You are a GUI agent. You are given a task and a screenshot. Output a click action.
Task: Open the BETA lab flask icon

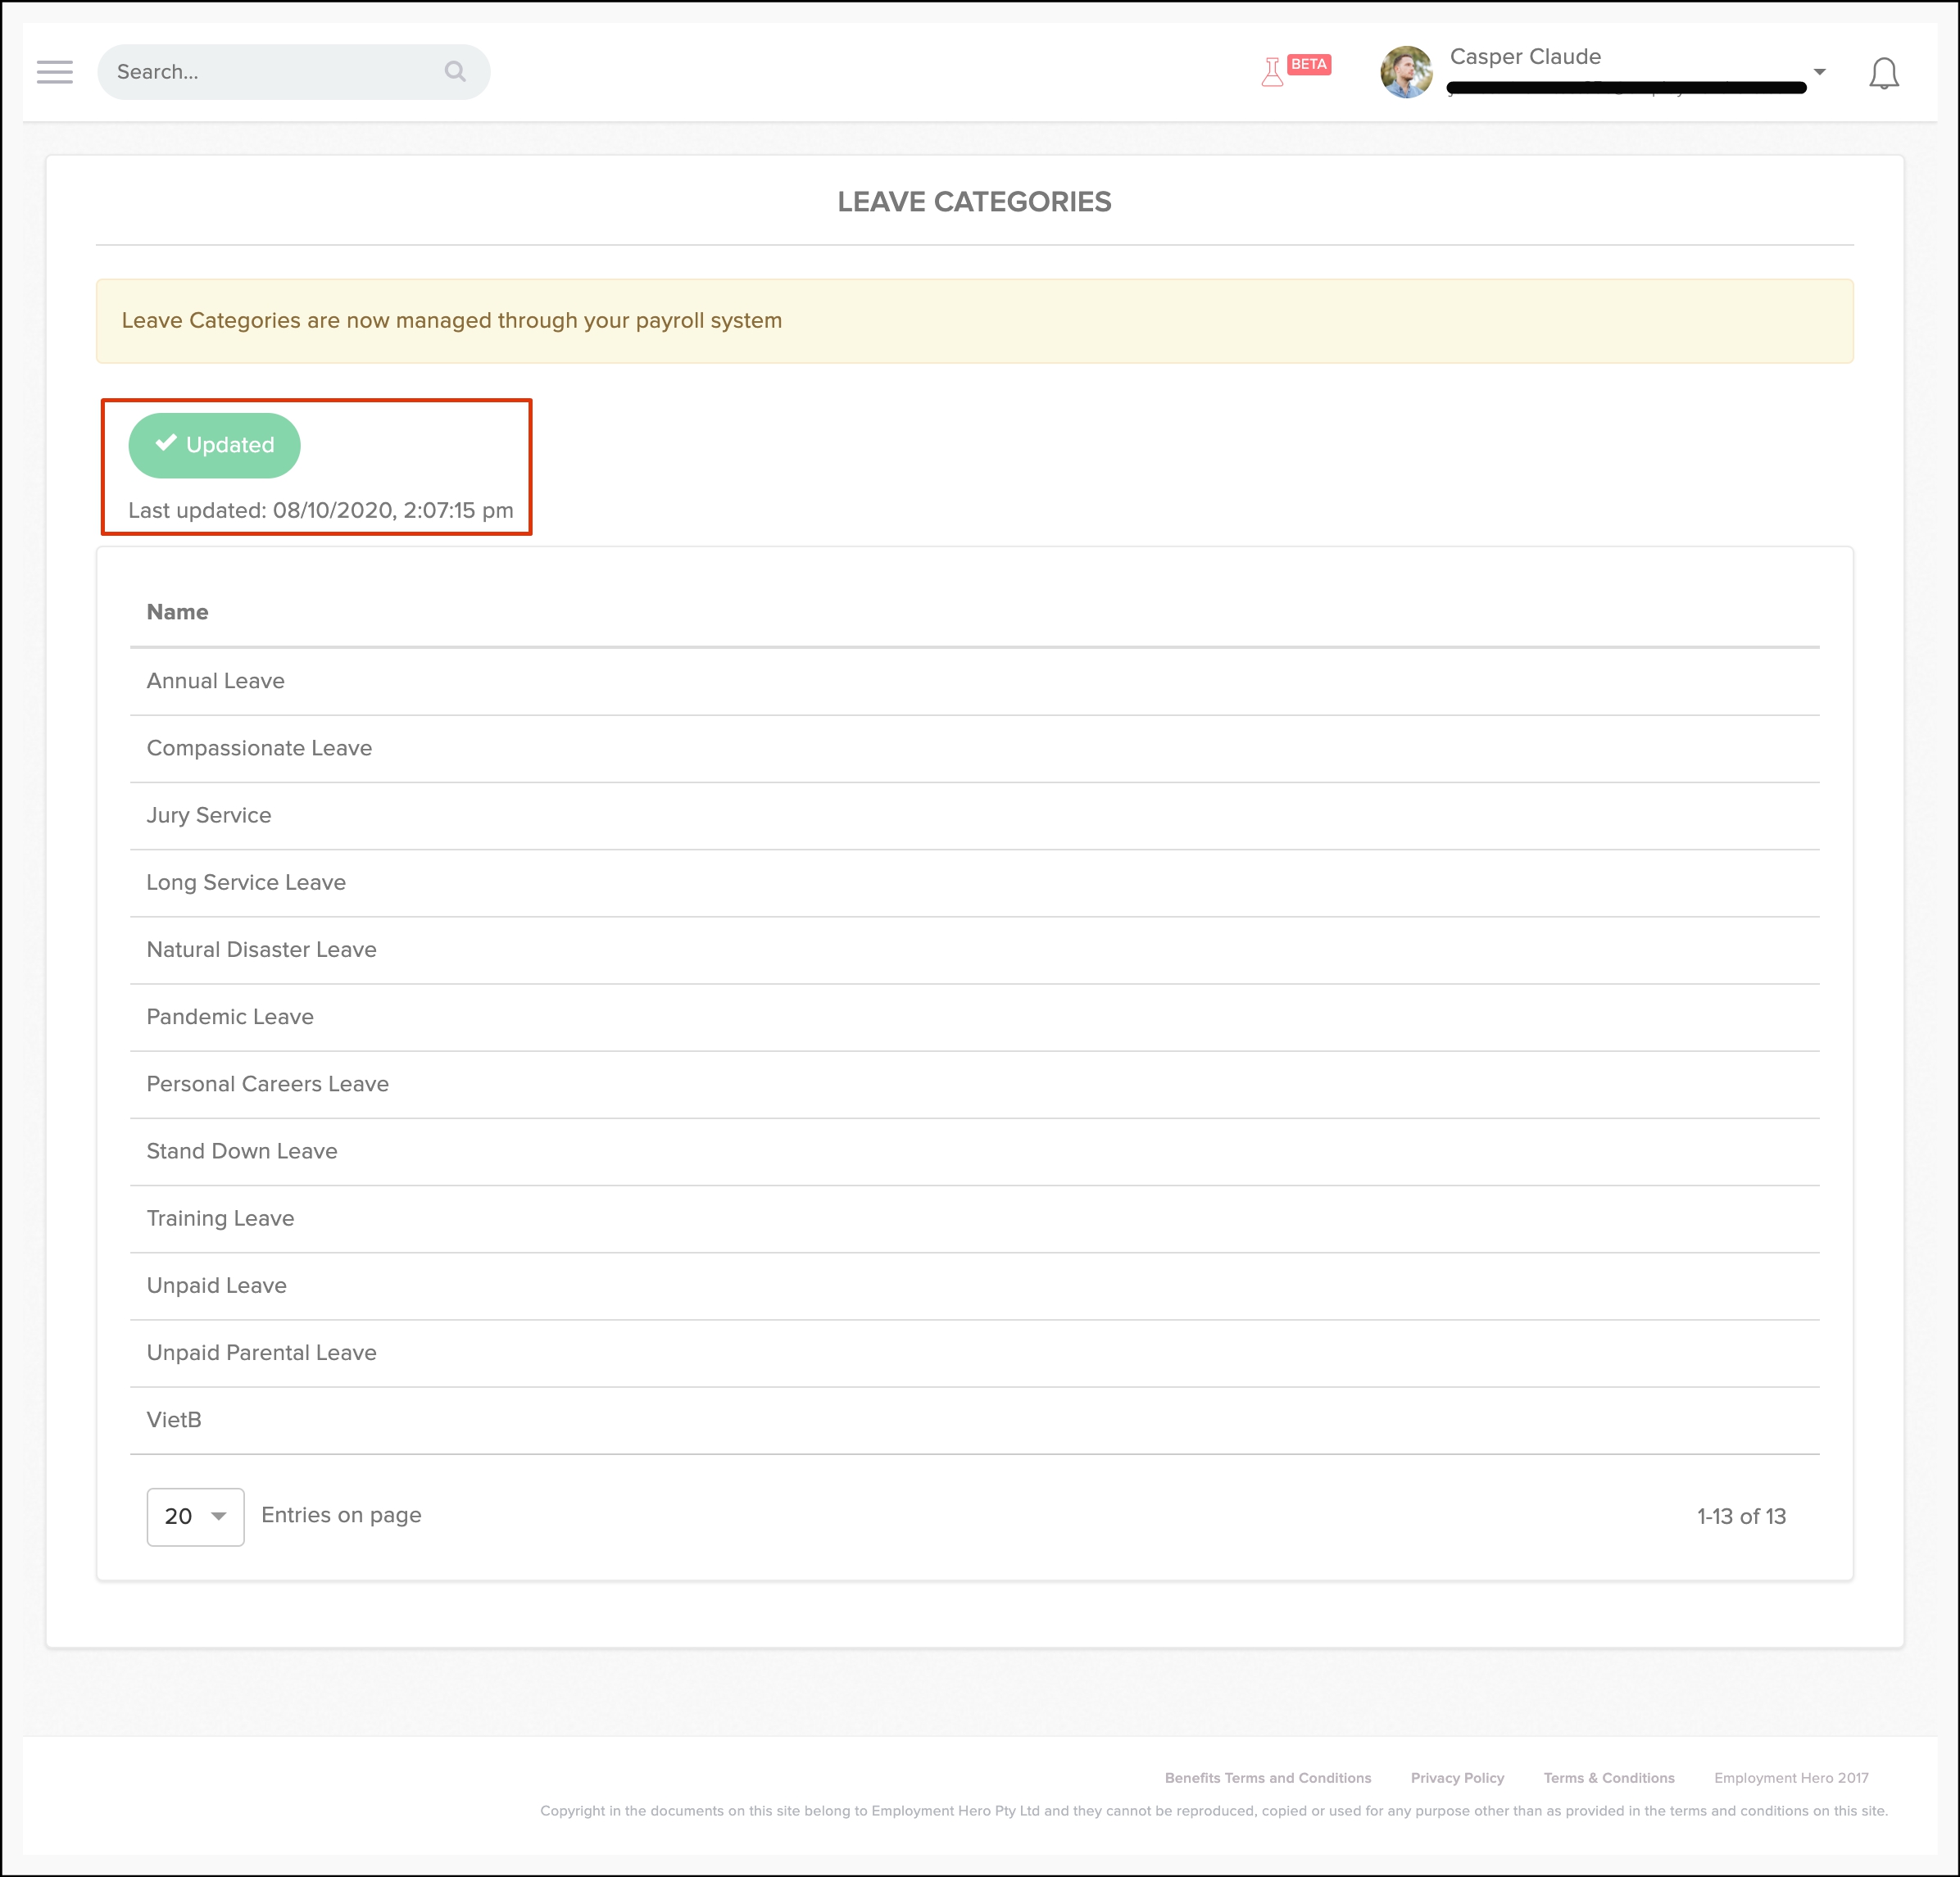pyautogui.click(x=1272, y=72)
